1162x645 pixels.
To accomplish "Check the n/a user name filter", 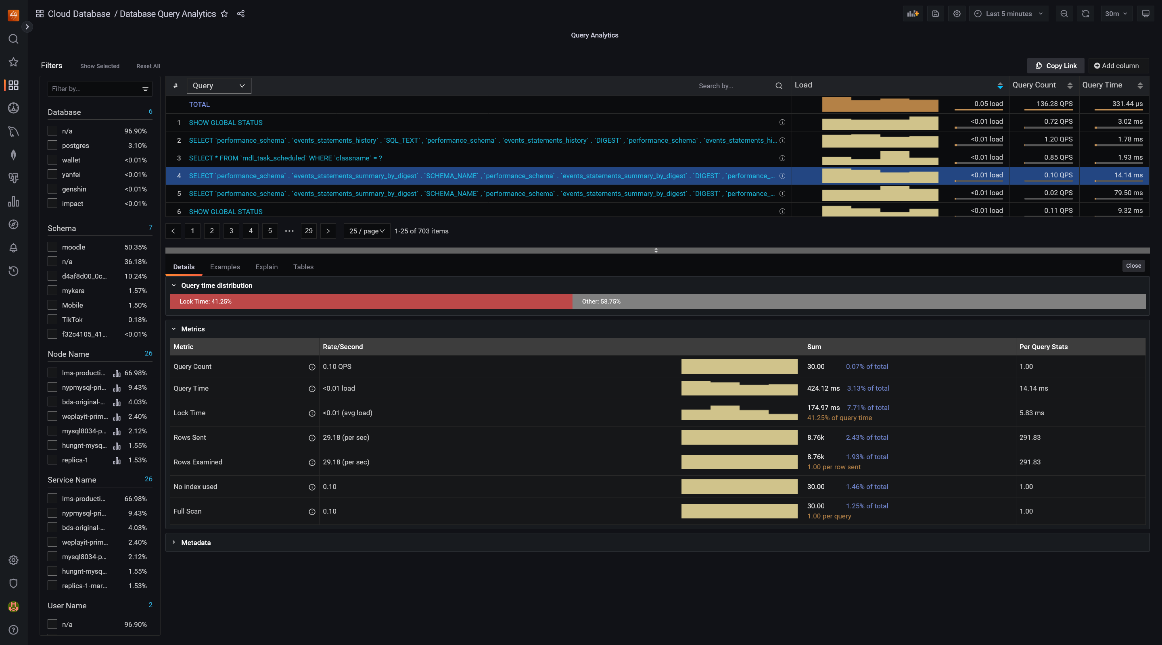I will pos(52,624).
